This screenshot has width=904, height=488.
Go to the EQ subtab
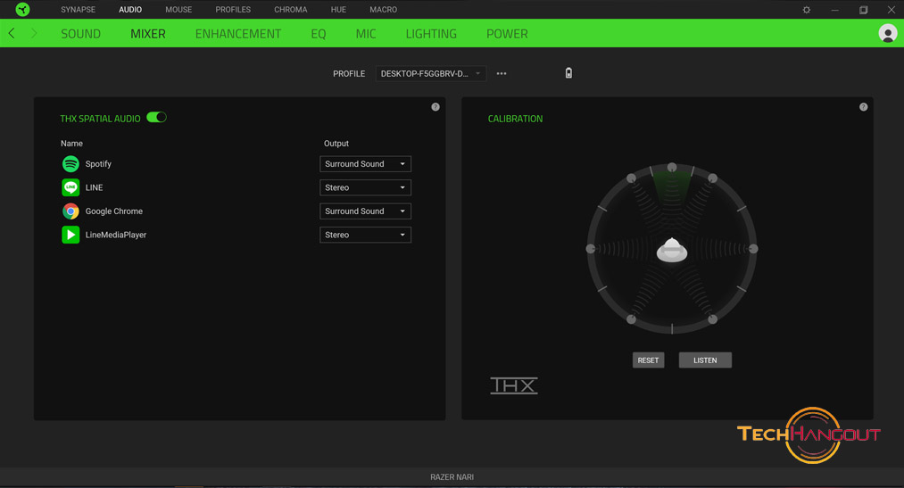(x=319, y=34)
